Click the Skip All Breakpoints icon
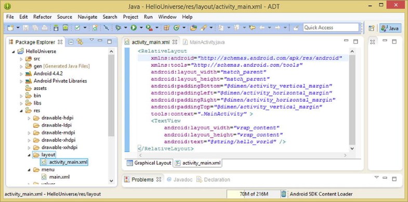This screenshot has height=202, width=408. [x=106, y=28]
